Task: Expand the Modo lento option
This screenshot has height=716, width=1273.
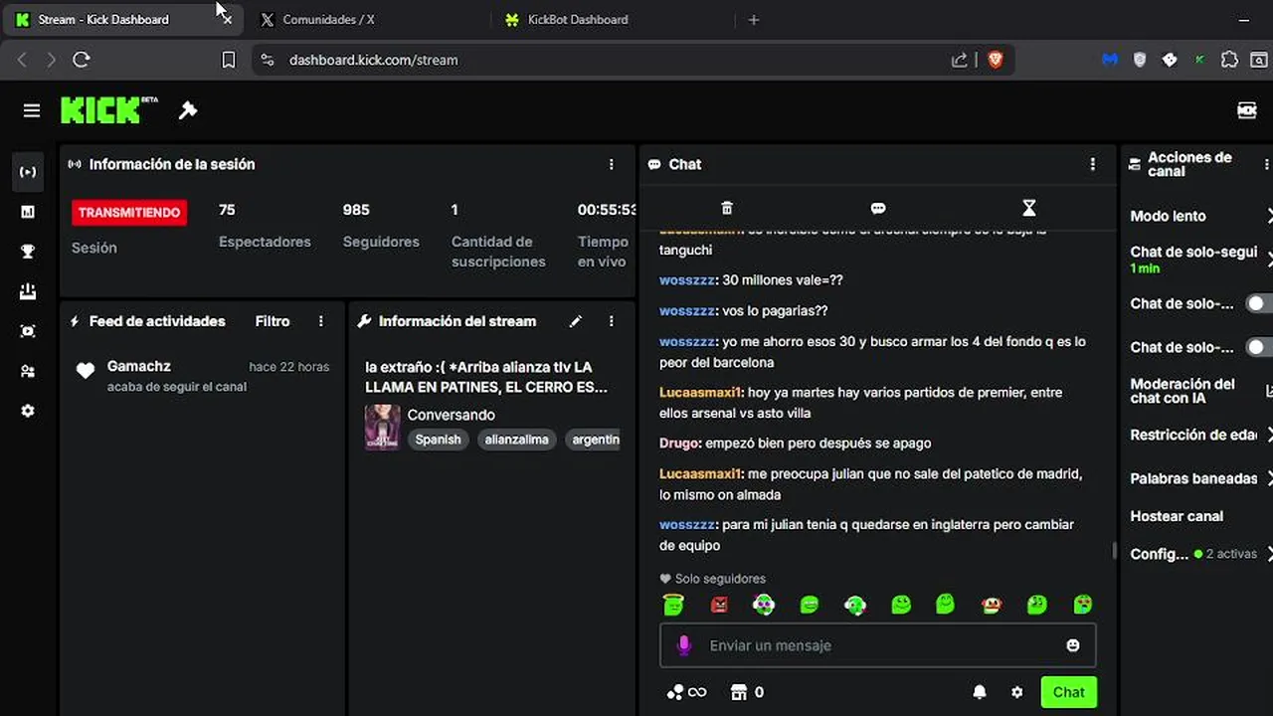Action: click(1201, 216)
